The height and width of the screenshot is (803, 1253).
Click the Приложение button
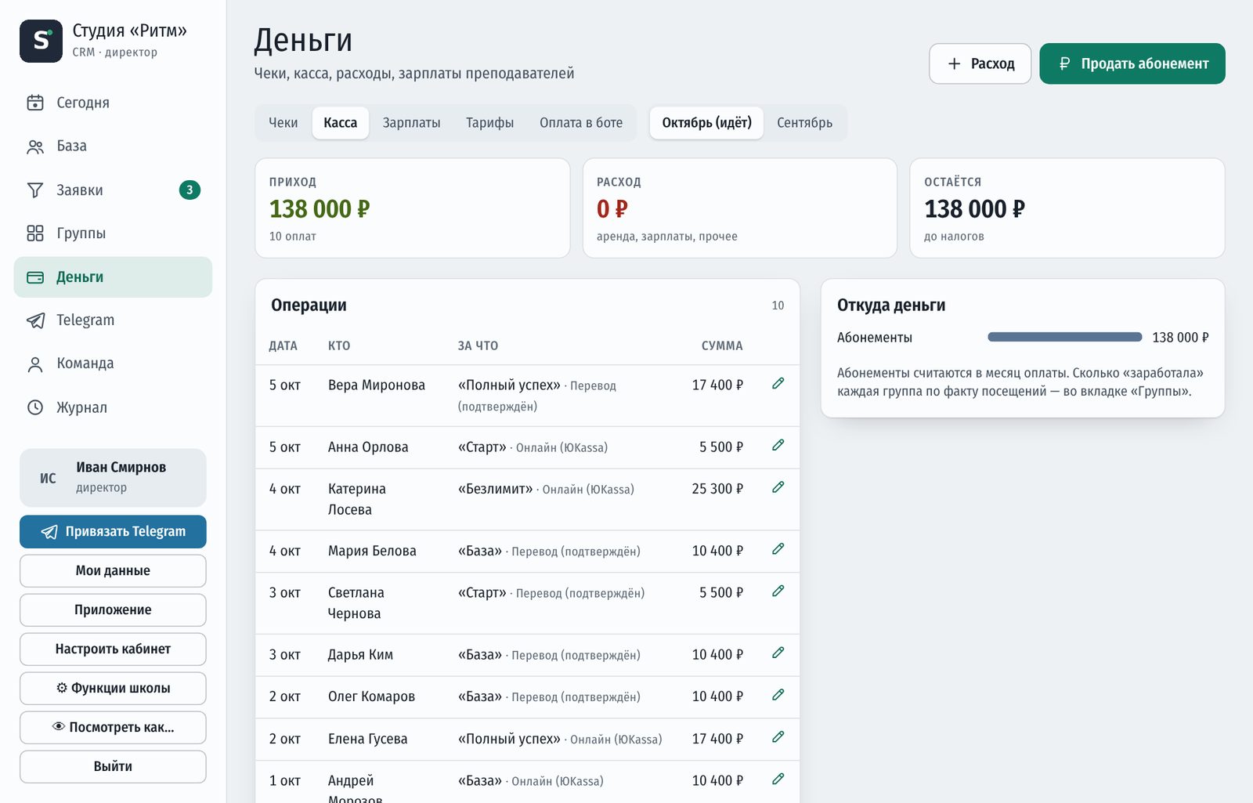tap(113, 609)
